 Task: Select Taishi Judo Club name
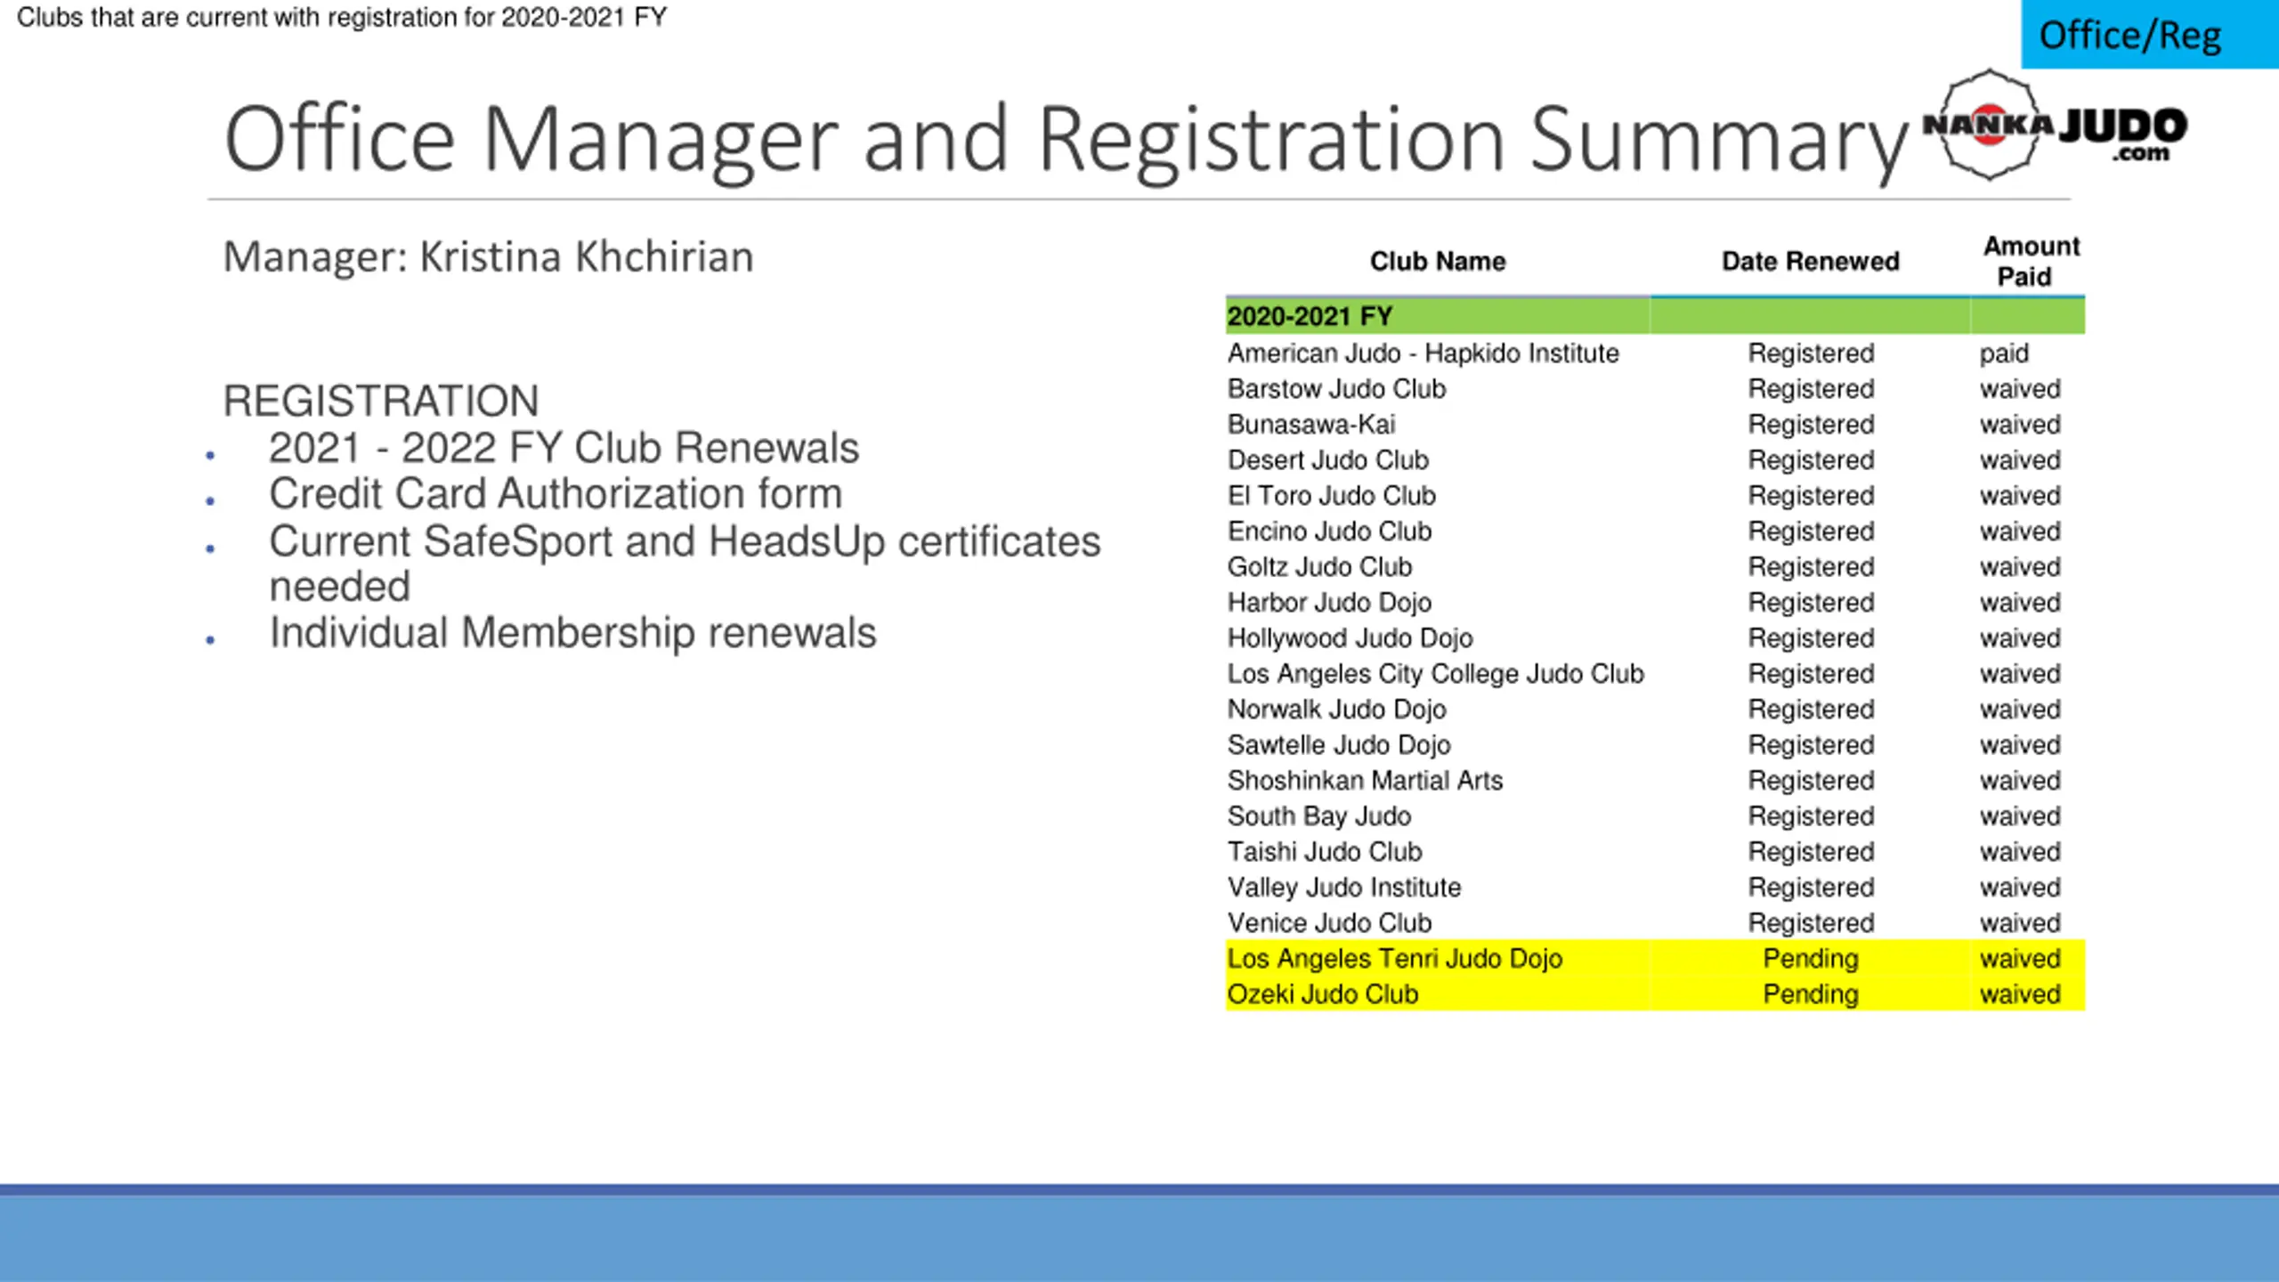(1325, 852)
